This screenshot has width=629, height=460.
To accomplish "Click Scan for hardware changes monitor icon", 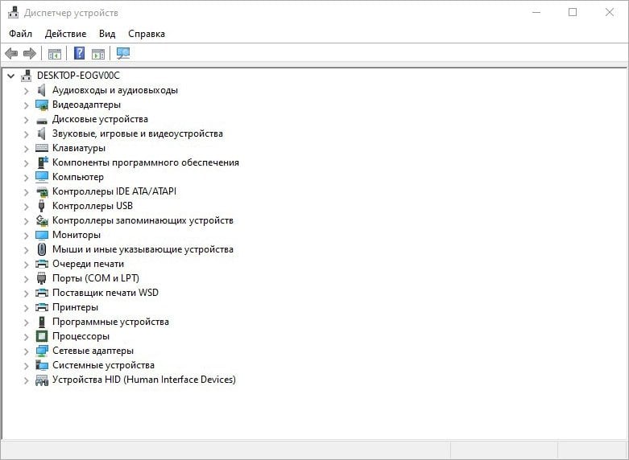I will click(123, 53).
